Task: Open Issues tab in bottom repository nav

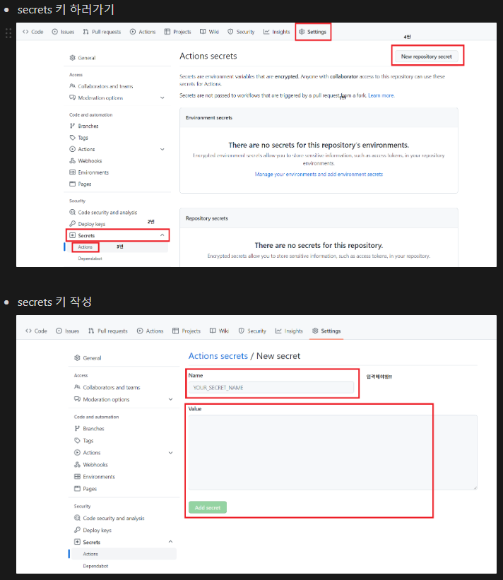Action: click(x=67, y=331)
